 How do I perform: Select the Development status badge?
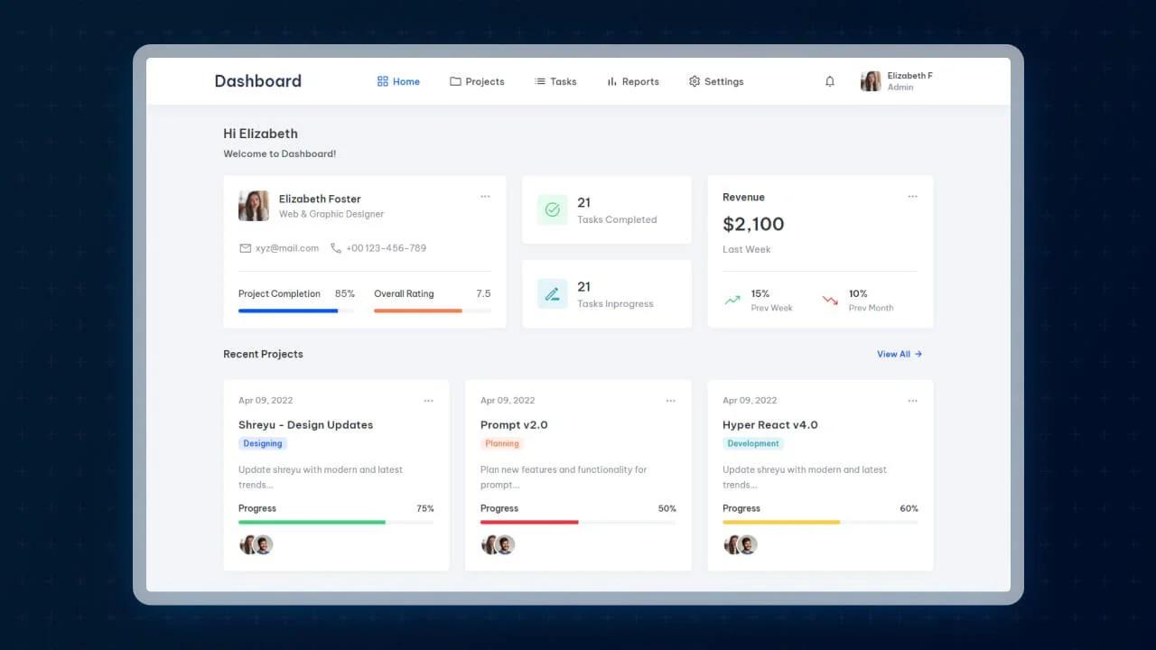pyautogui.click(x=753, y=443)
